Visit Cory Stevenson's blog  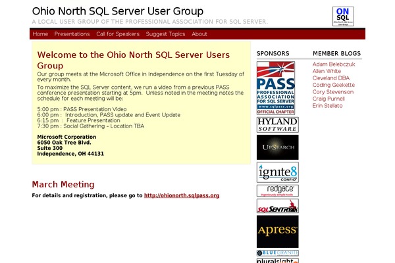[333, 92]
